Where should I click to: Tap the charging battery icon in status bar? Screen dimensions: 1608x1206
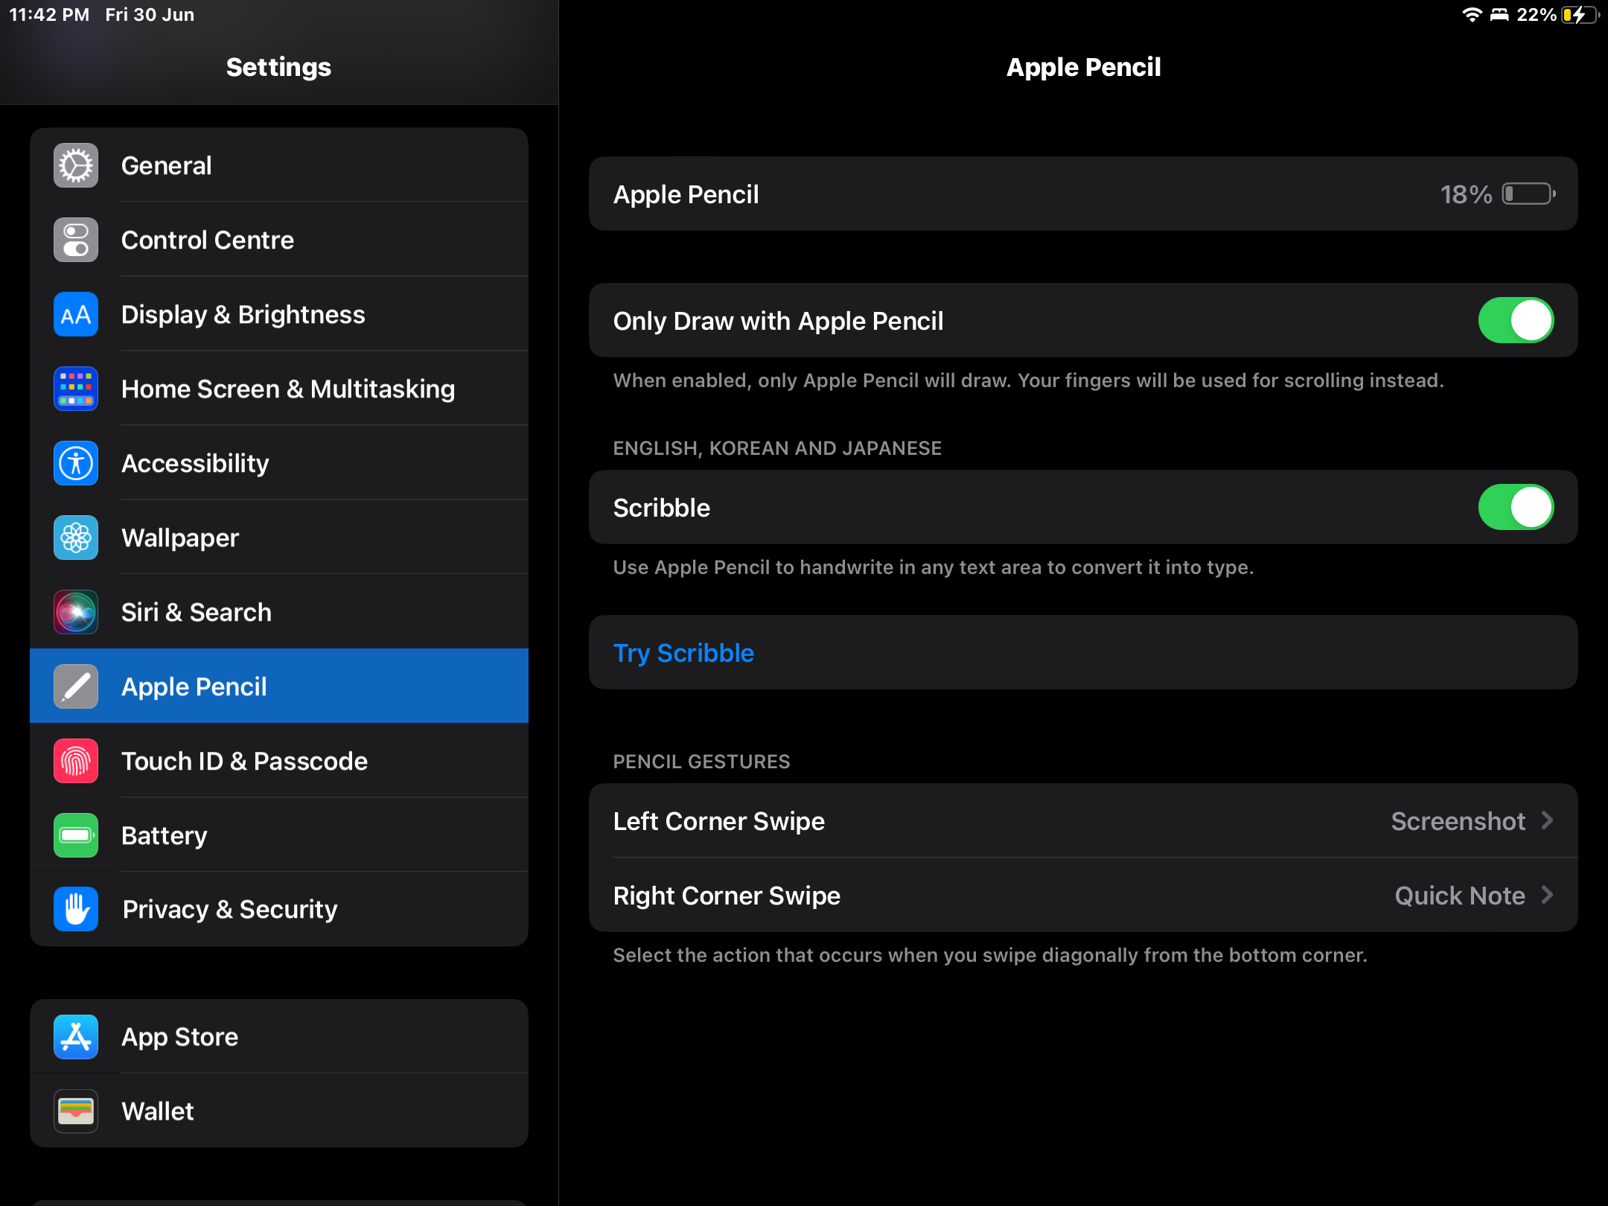[1580, 15]
